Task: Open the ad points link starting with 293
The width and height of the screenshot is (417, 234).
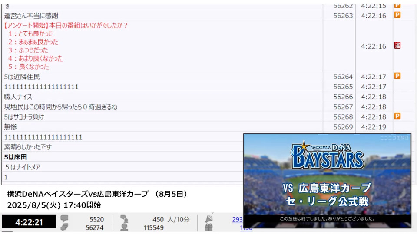Action: point(238,219)
